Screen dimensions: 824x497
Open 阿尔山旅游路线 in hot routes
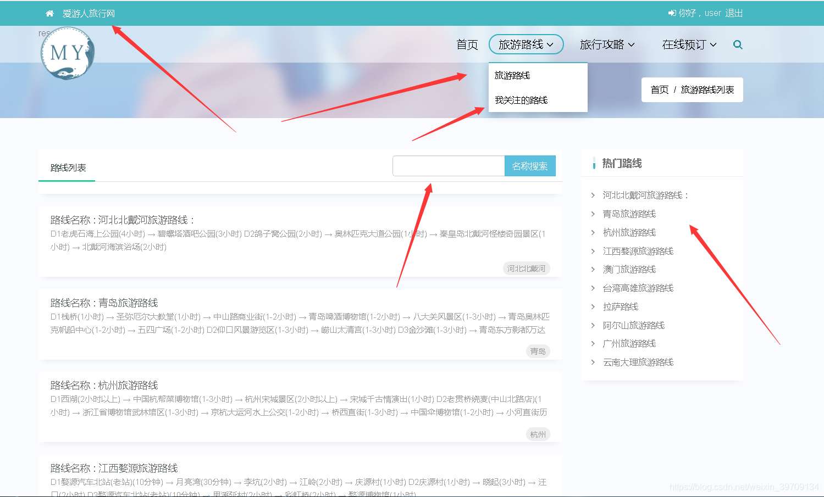tap(634, 325)
